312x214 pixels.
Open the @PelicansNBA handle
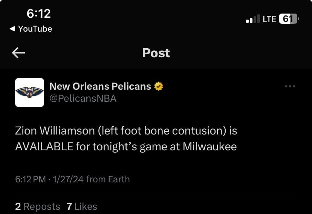click(83, 99)
